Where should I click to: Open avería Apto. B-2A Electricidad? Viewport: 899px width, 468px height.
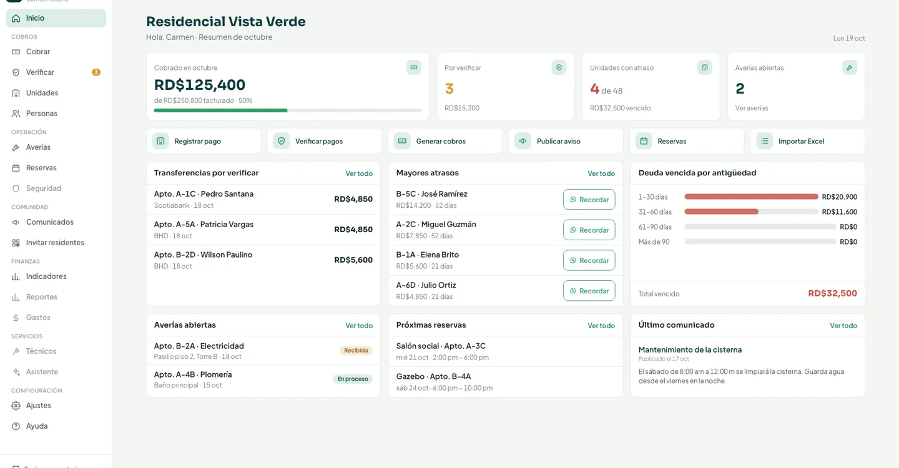[x=263, y=351]
